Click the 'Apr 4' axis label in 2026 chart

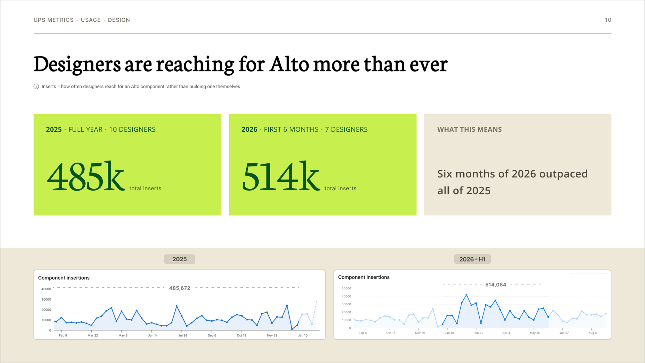(506, 333)
